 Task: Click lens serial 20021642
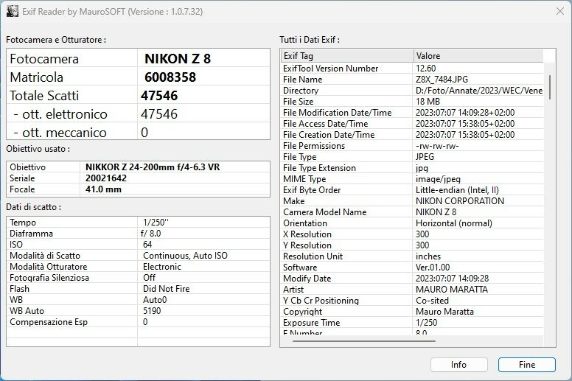coord(106,178)
